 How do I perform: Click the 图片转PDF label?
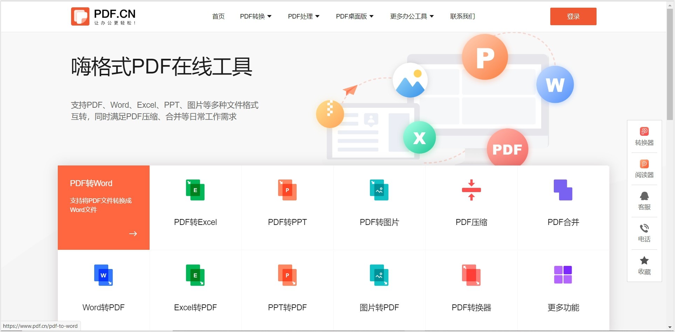tap(379, 308)
